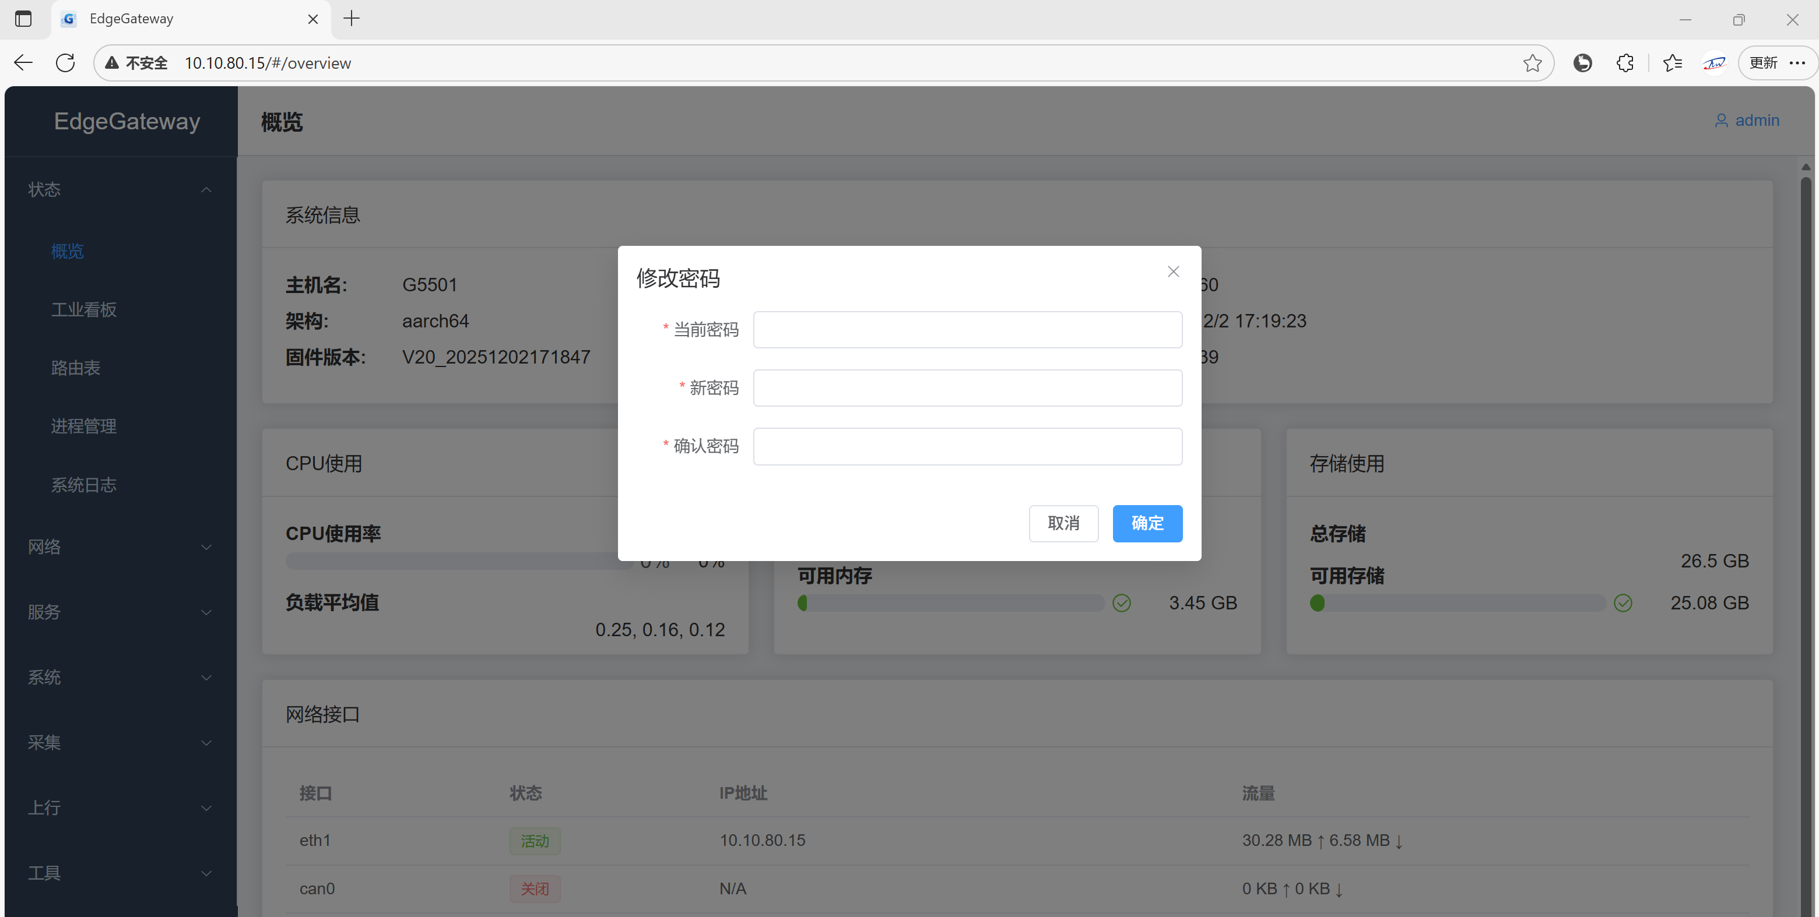The width and height of the screenshot is (1819, 917).
Task: Reload the page with refresh icon
Action: pyautogui.click(x=65, y=63)
